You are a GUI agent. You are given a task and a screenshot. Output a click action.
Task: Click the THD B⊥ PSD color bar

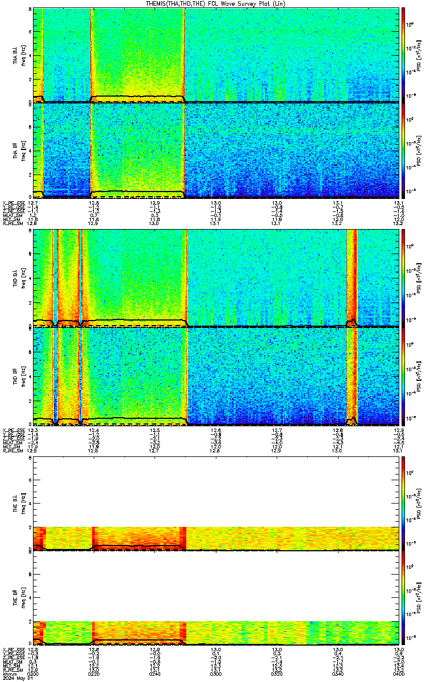click(404, 278)
